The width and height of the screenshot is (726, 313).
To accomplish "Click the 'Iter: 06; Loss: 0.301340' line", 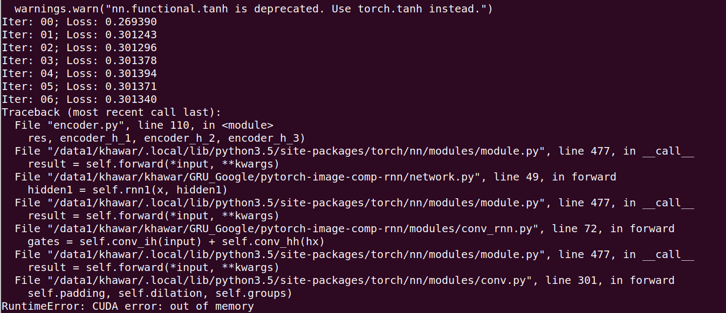I will tap(79, 100).
